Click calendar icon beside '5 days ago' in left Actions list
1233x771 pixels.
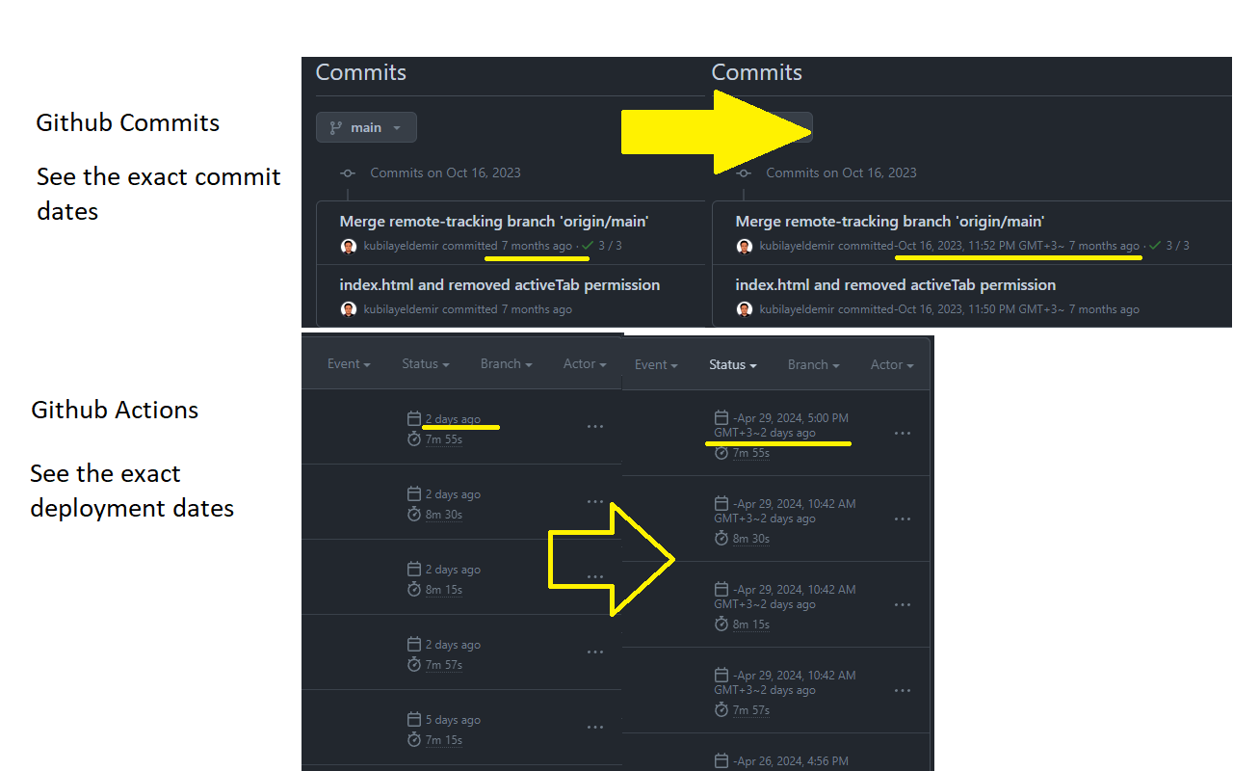tap(414, 720)
